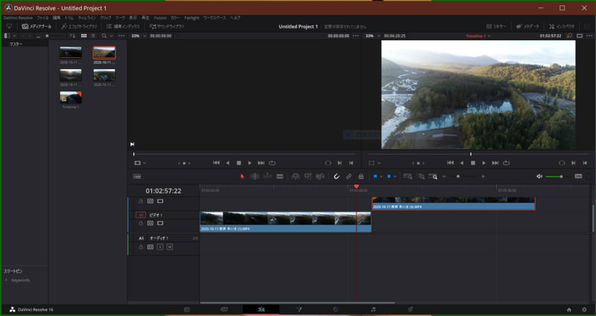
Task: Switch media pool to list view
Action: 93,36
